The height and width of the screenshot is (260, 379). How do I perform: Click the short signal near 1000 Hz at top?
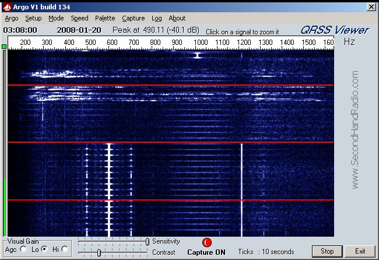coord(198,55)
